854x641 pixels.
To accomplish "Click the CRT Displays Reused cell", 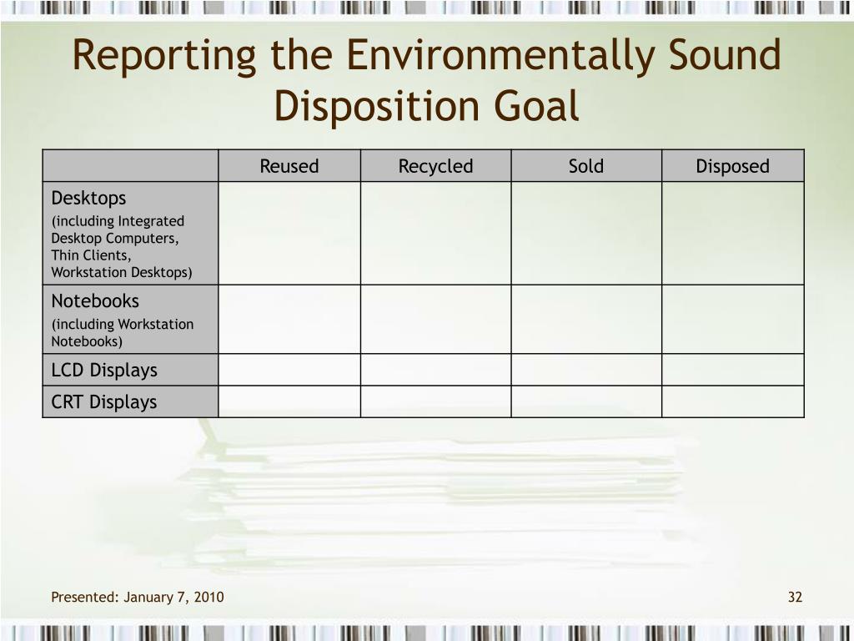I will tap(289, 401).
